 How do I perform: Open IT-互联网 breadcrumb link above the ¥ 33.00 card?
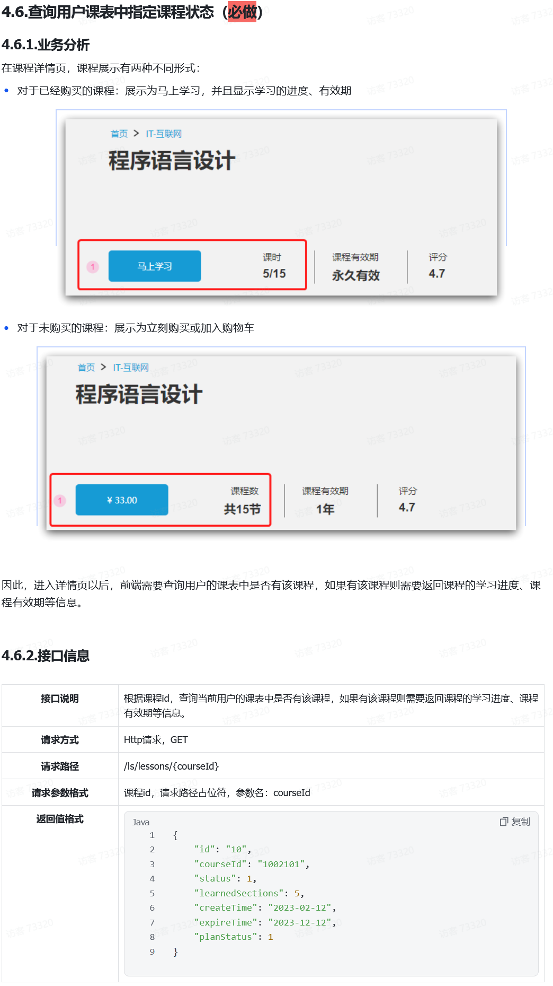[x=131, y=368]
